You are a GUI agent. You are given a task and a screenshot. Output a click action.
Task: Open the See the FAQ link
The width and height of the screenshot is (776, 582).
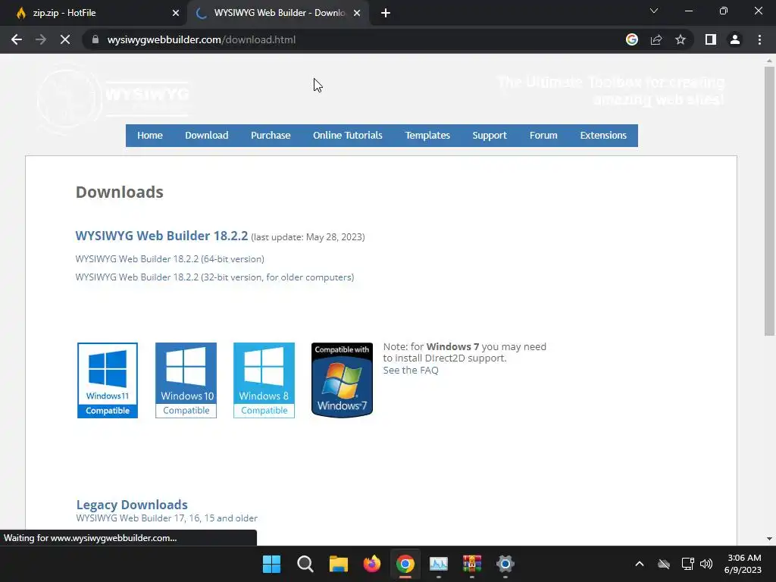[x=411, y=370]
